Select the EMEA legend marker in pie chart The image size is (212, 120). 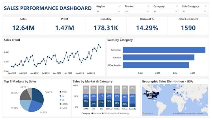(x=60, y=108)
